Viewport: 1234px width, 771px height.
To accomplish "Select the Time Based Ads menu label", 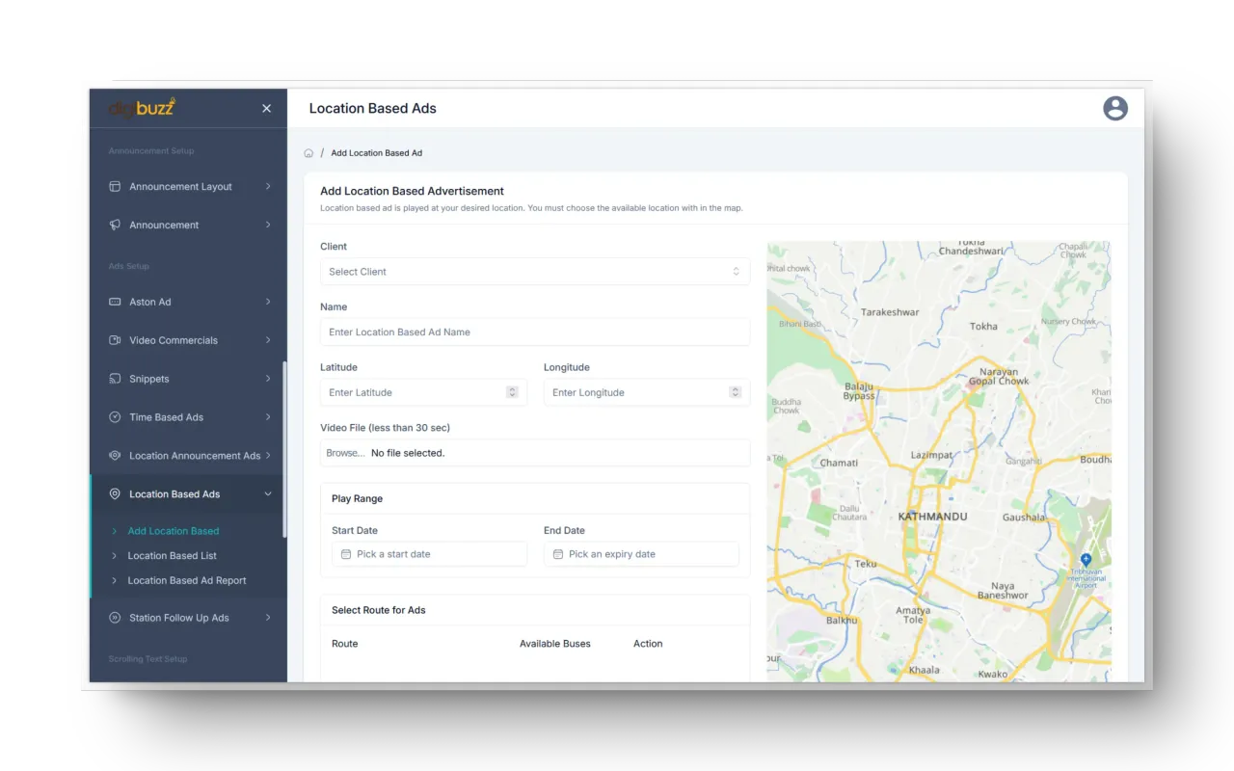I will [167, 417].
